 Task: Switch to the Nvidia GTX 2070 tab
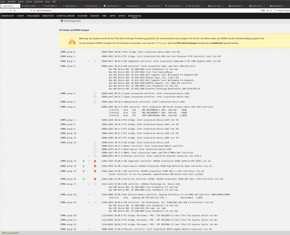point(153,6)
